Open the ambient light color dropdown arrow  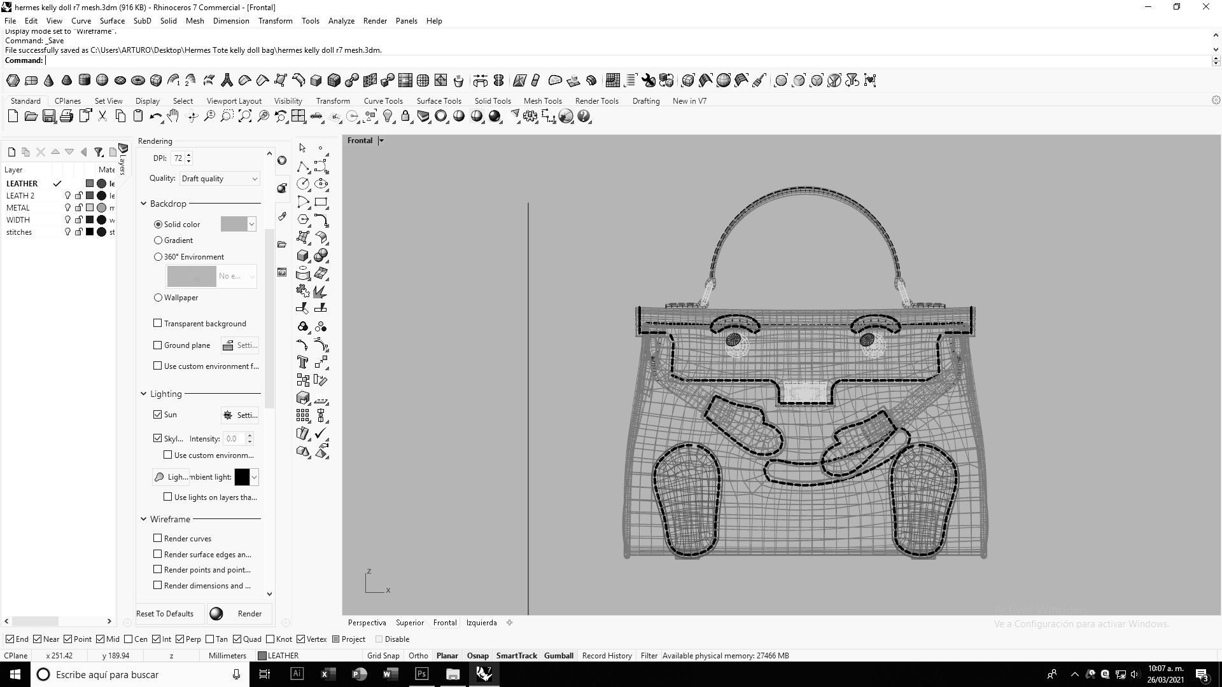point(254,477)
